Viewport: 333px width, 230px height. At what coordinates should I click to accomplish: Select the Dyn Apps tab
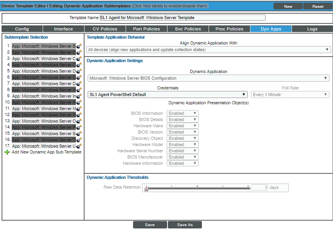click(271, 29)
